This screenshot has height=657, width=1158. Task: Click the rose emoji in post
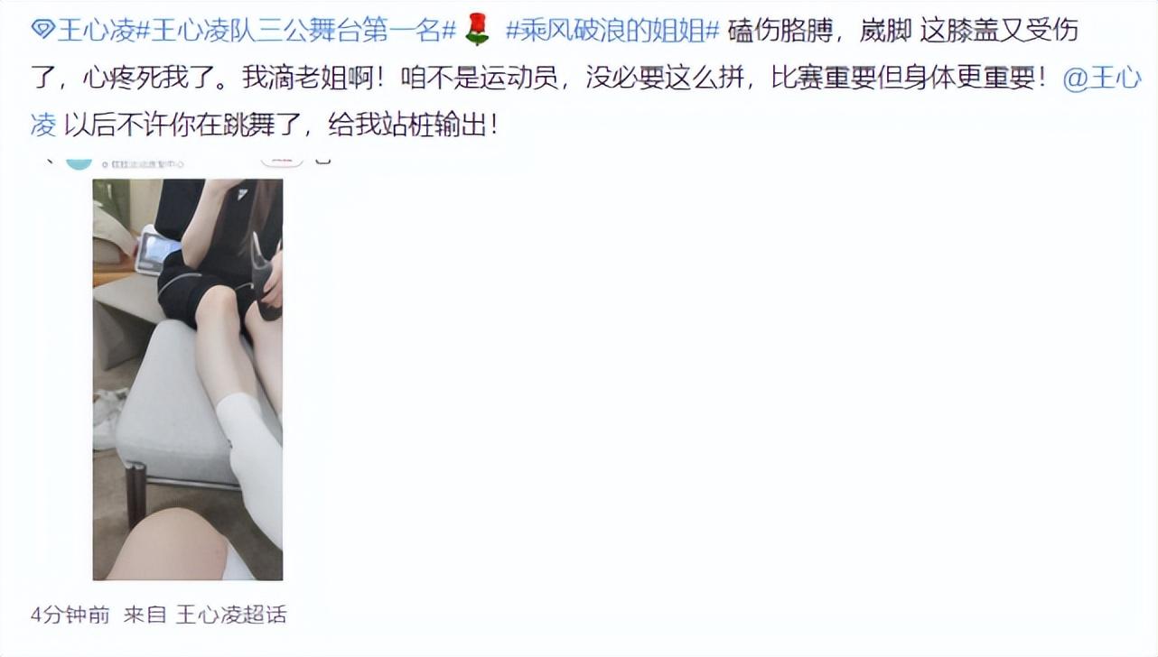pos(476,32)
